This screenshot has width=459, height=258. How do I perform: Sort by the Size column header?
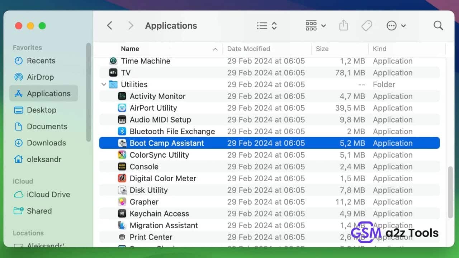322,49
